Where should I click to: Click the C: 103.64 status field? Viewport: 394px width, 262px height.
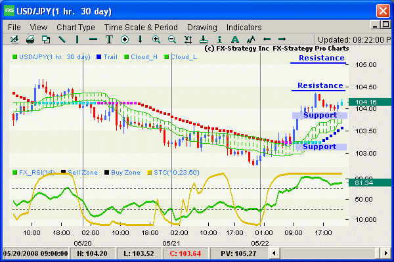(x=185, y=253)
